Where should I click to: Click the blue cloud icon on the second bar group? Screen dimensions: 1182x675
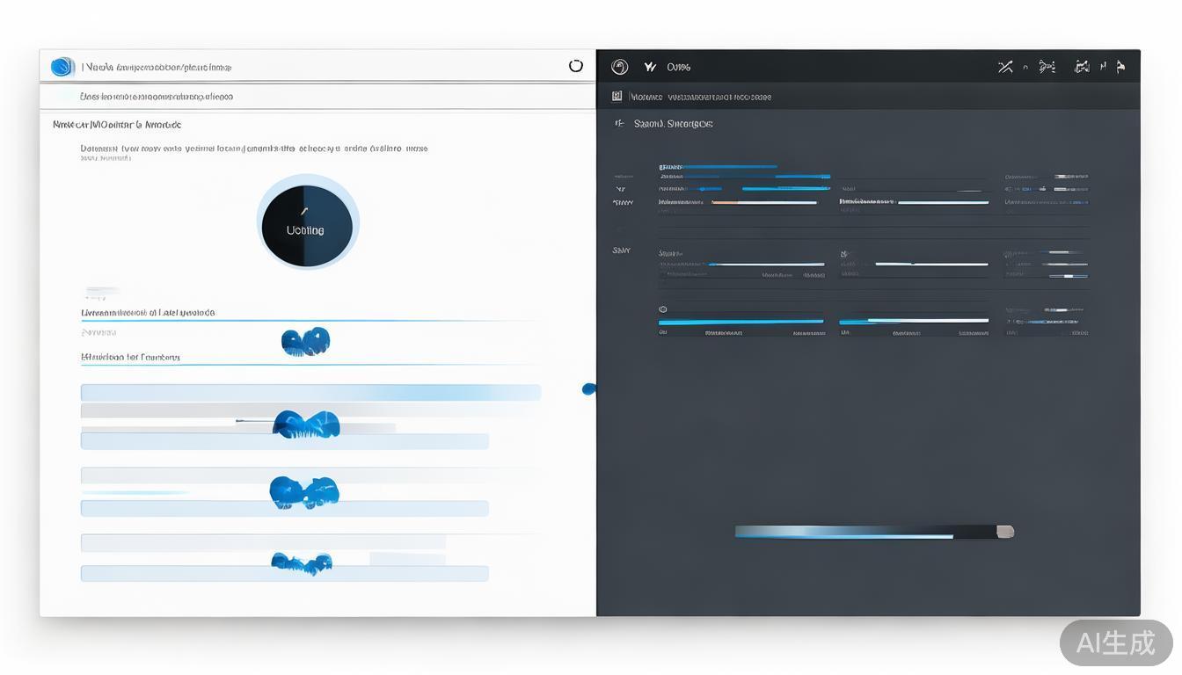(306, 425)
